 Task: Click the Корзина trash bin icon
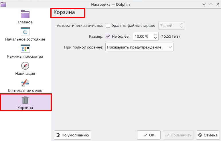coord(25,100)
